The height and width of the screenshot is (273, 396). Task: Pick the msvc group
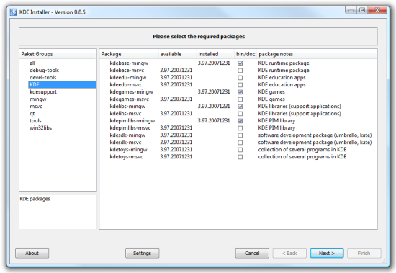click(36, 106)
